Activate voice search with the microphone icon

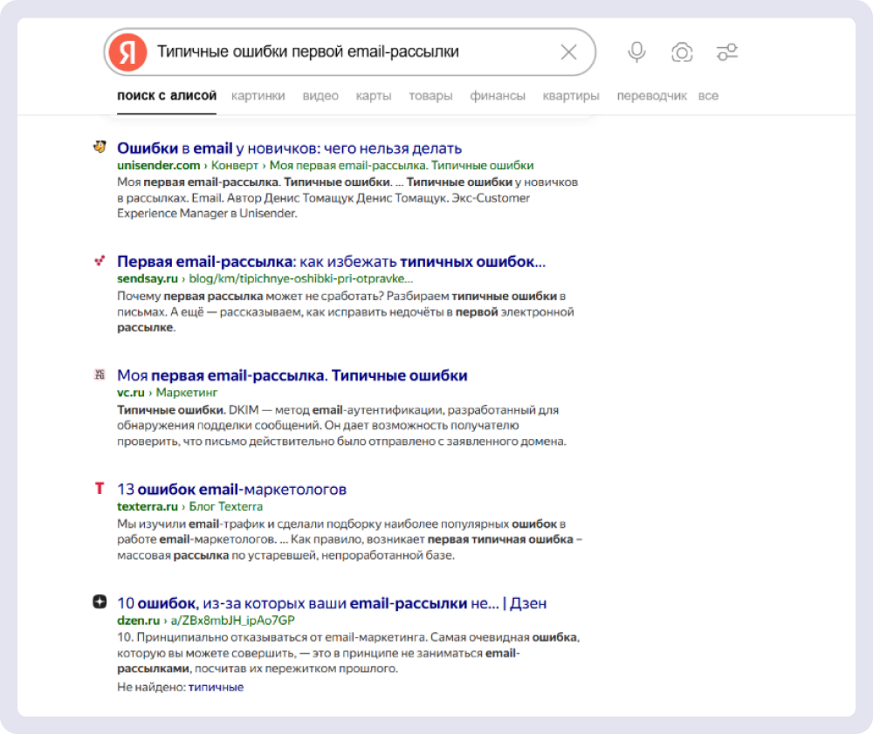coord(636,53)
